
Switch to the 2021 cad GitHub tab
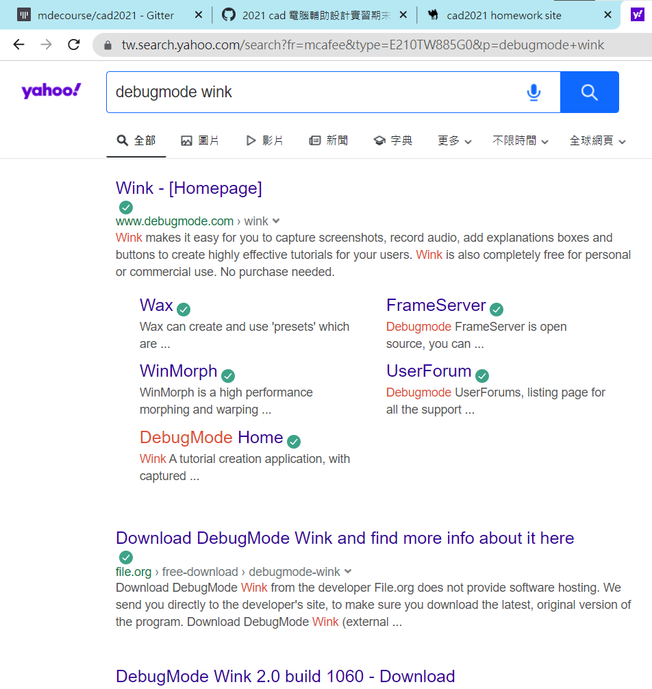click(x=316, y=15)
